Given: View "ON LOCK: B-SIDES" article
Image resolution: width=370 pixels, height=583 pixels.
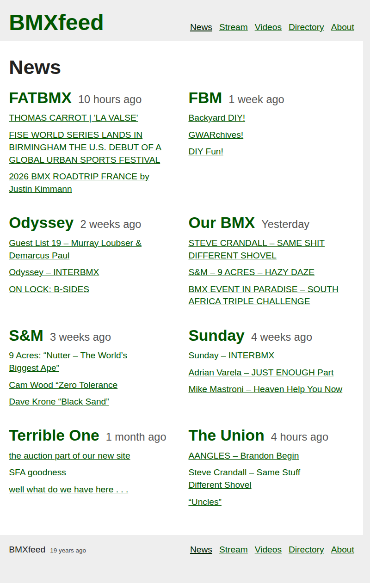Looking at the screenshot, I should pyautogui.click(x=49, y=289).
